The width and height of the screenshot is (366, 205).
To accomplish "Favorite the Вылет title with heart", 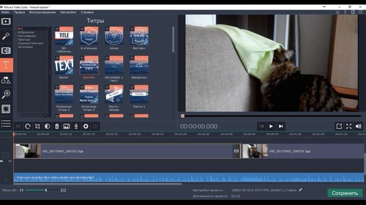I will click(57, 58).
